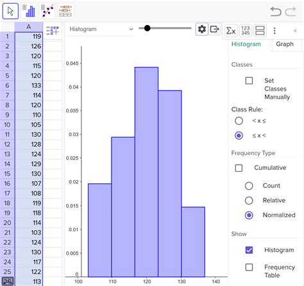Image resolution: width=304 pixels, height=286 pixels.
Task: Enable Set Classes Manually checkbox
Action: point(249,81)
